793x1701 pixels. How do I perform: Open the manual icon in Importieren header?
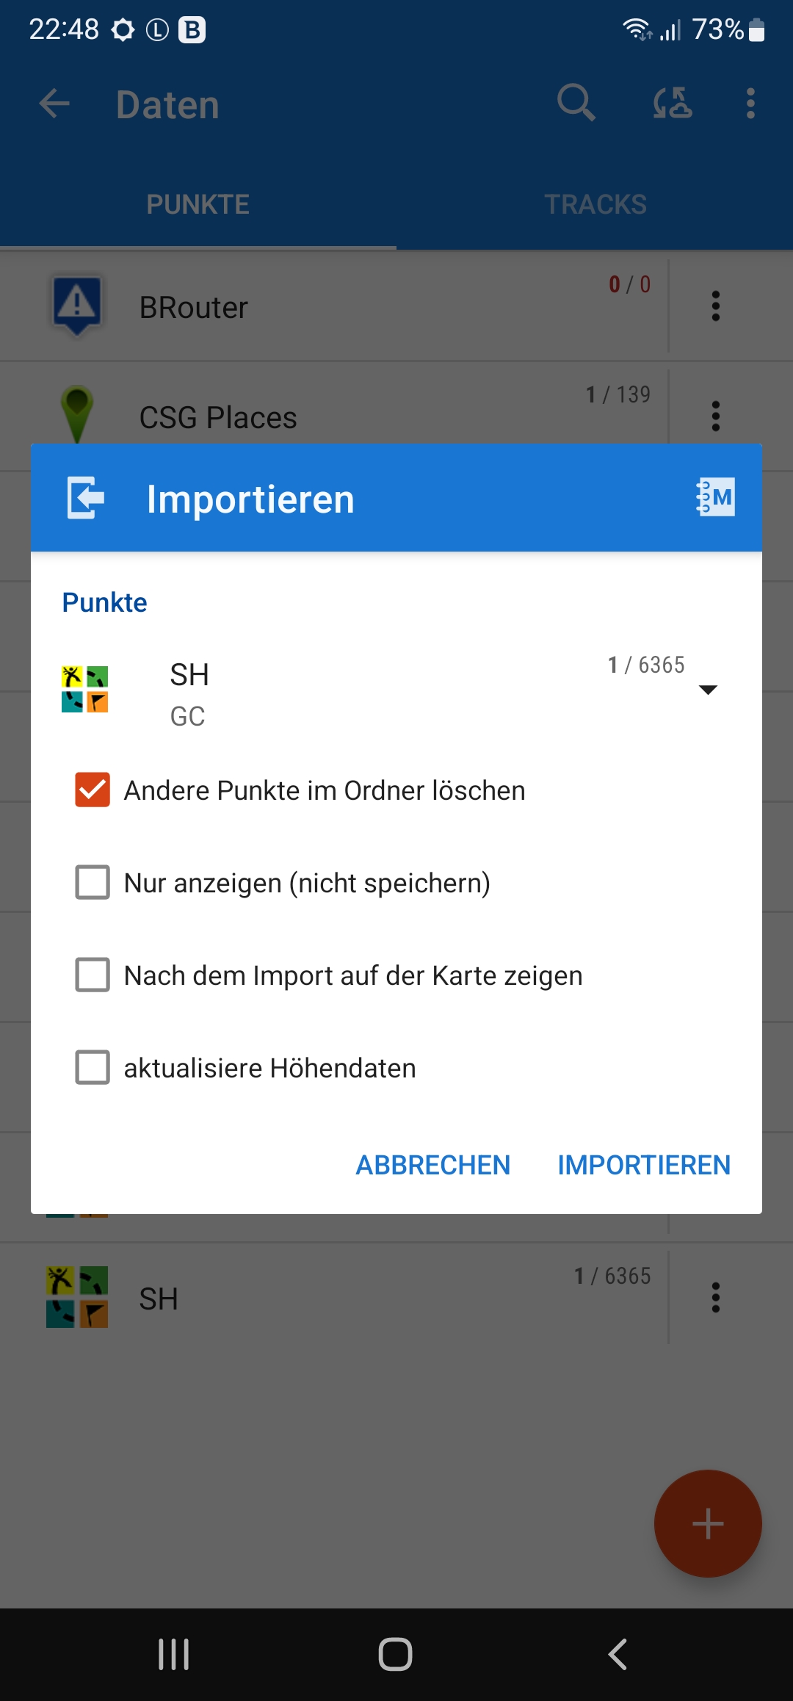[x=715, y=498]
